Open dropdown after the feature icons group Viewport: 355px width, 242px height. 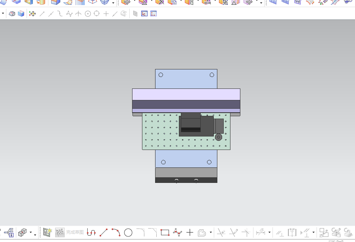coord(113,3)
